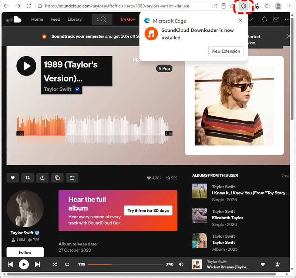Image resolution: width=296 pixels, height=278 pixels.
Task: Open the Home tab in SoundCloud
Action: point(37,19)
